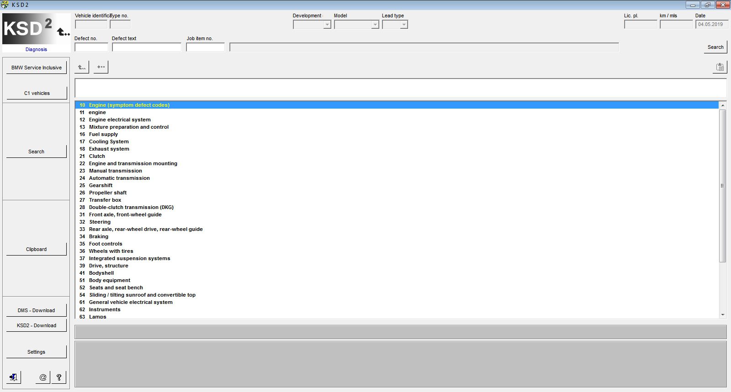
Task: Focus the Type no. input field
Action: click(120, 25)
